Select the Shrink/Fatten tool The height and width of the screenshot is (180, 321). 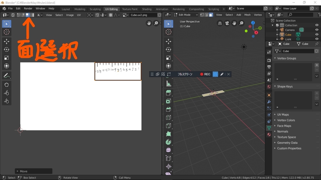click(x=169, y=167)
